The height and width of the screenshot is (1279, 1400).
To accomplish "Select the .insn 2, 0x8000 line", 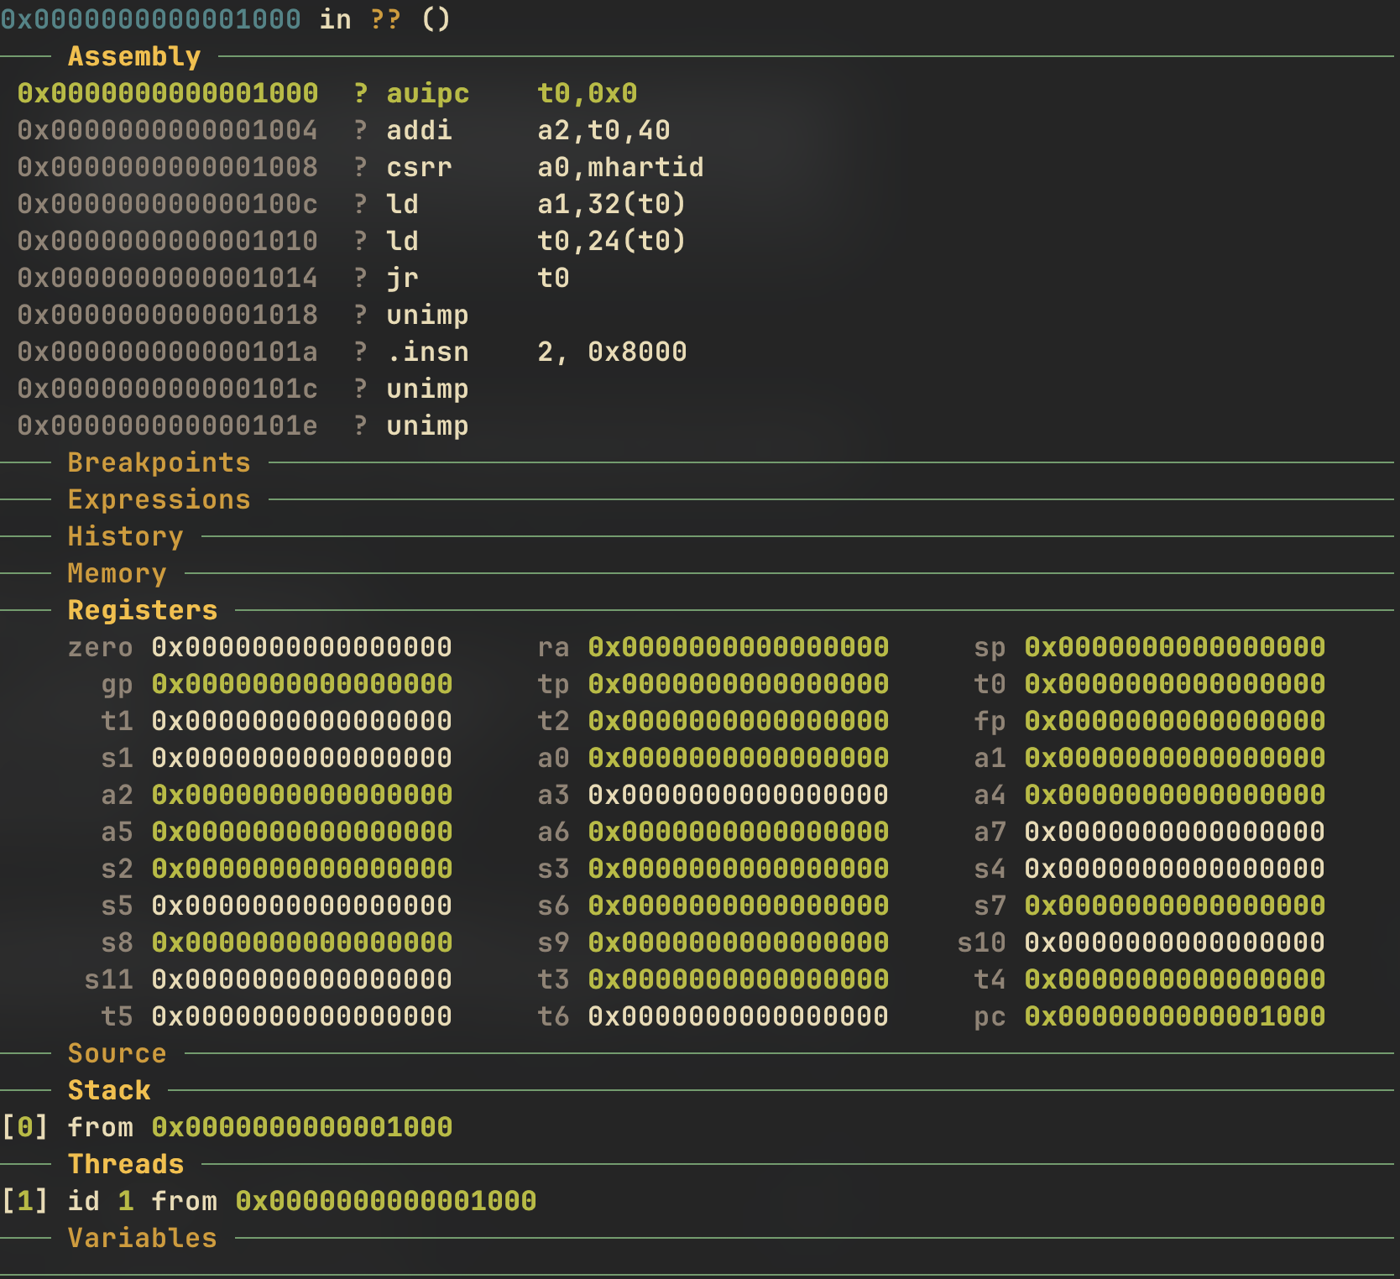I will click(x=536, y=352).
